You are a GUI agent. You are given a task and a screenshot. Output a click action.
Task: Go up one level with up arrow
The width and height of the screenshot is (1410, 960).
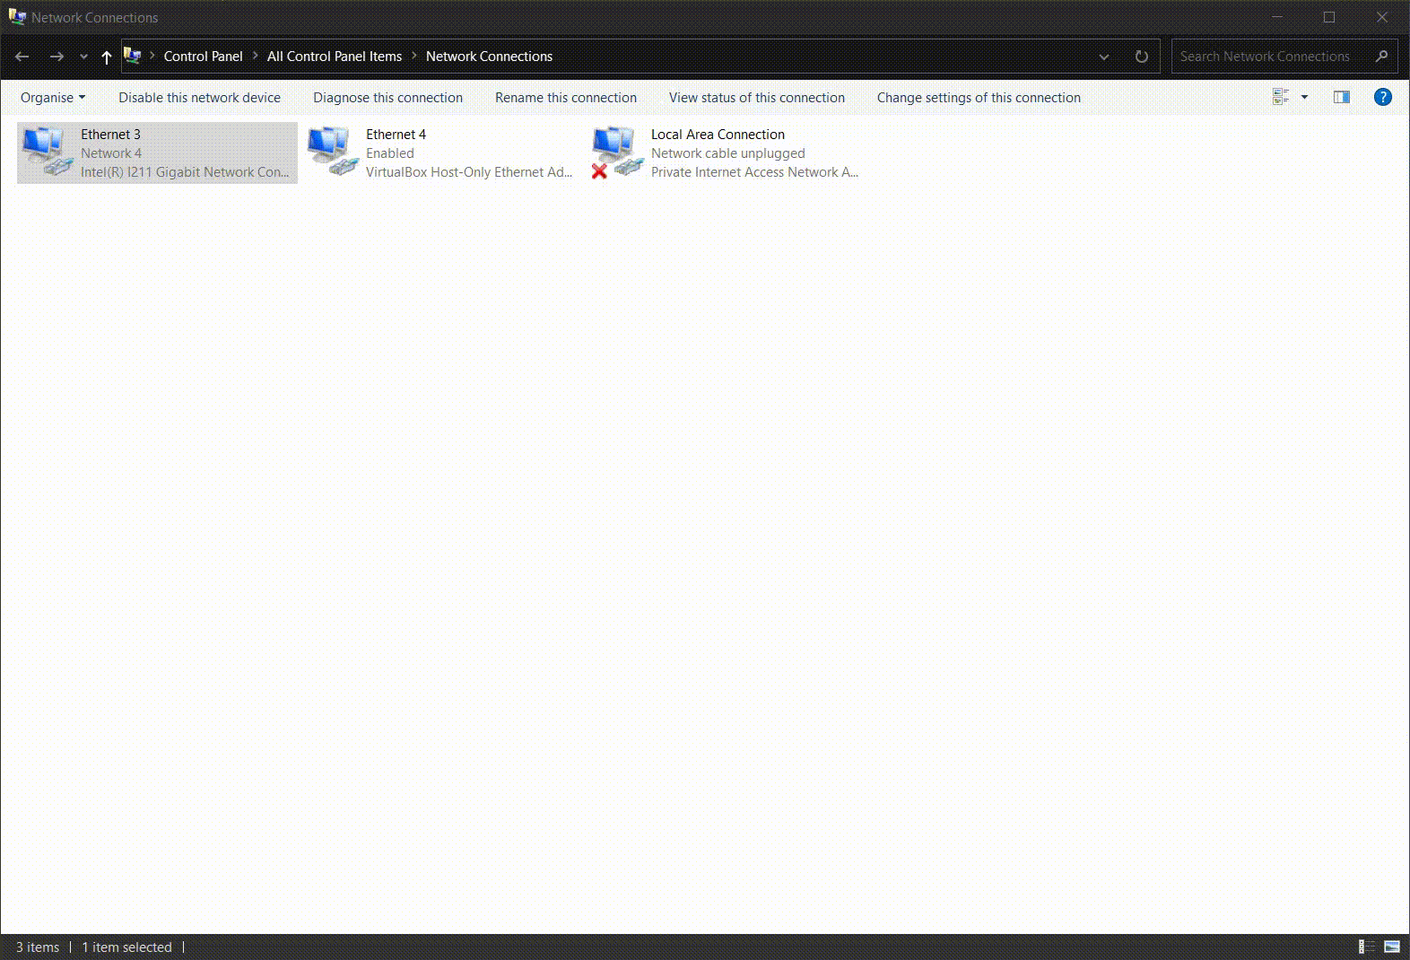[x=106, y=57]
